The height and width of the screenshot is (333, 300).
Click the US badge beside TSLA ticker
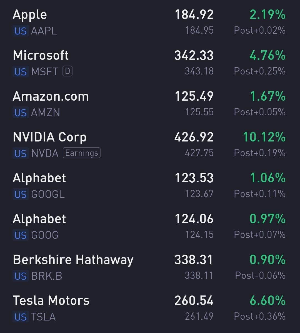click(21, 317)
